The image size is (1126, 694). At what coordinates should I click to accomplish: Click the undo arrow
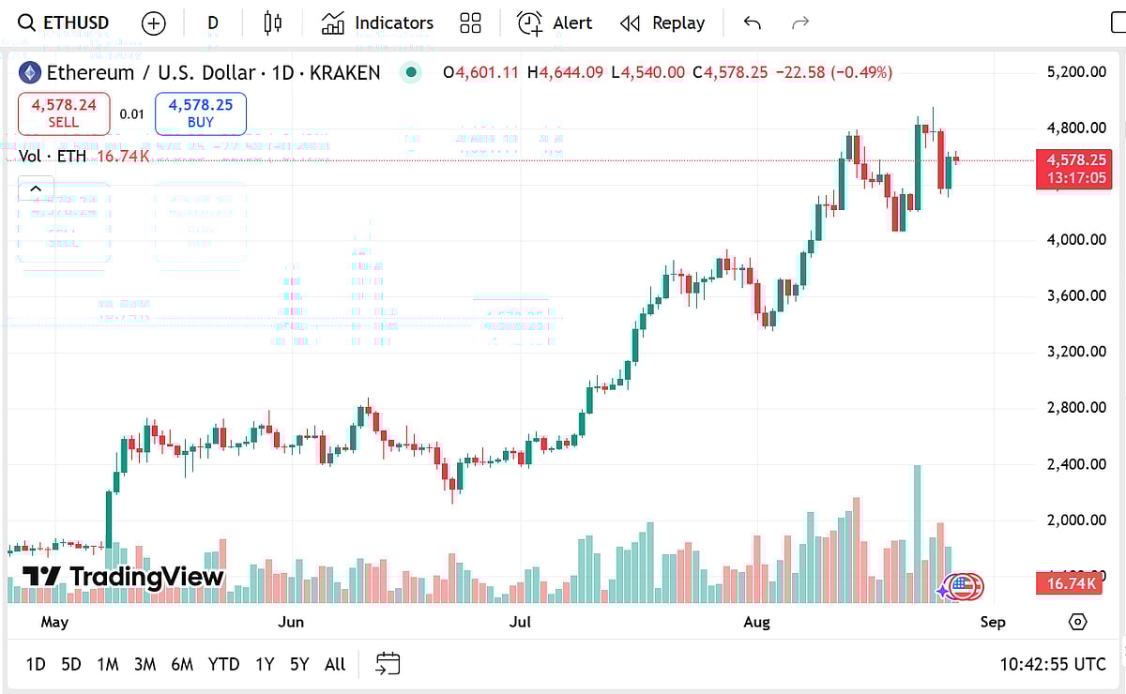click(x=752, y=23)
